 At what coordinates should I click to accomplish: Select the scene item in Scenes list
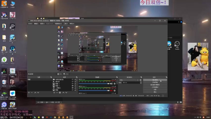tap(40, 80)
